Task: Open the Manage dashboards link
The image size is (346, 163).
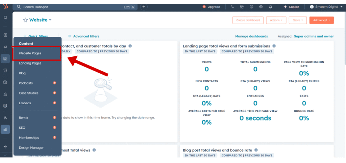Action: 251,36
